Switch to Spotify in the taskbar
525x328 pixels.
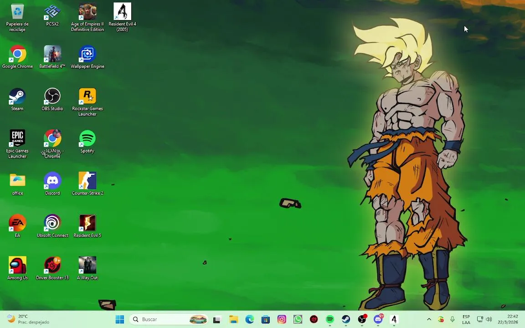tap(330, 319)
